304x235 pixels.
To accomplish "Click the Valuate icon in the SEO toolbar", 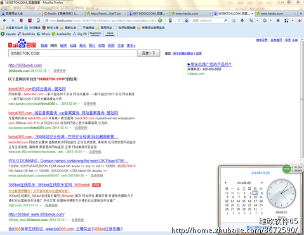I will tap(3, 34).
